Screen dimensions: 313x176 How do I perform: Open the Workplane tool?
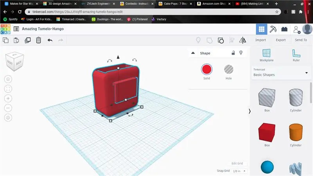tap(266, 55)
